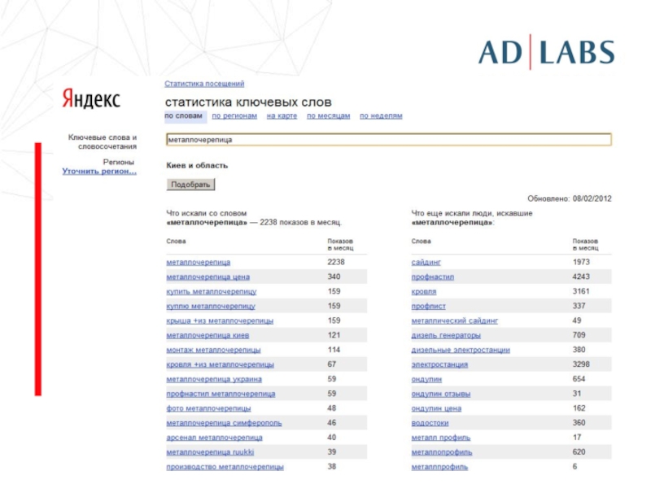Open related keyword ондулин
The height and width of the screenshot is (488, 651).
click(426, 379)
